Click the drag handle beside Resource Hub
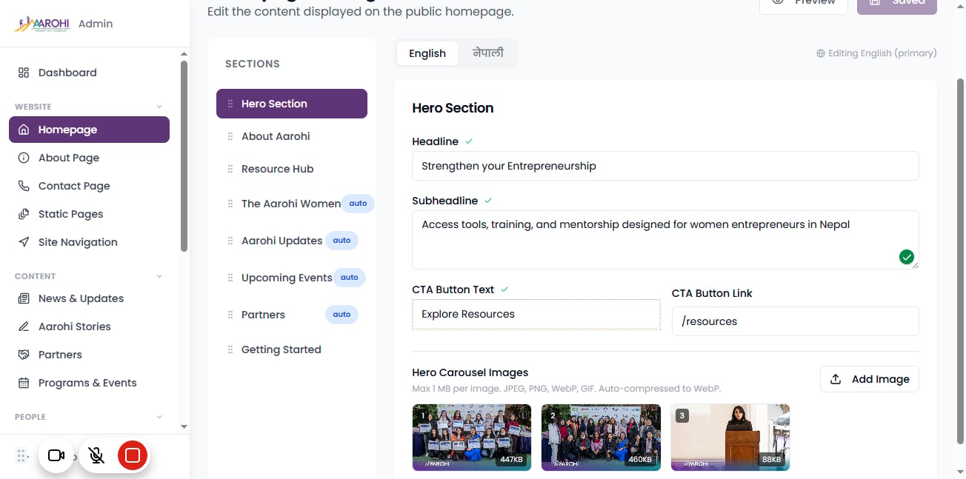Screen dimensions: 966x479 230,169
